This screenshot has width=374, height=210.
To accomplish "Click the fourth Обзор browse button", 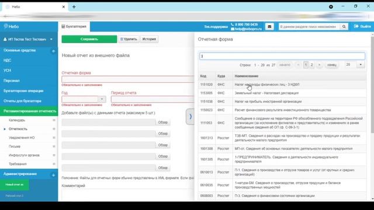I will (163, 156).
